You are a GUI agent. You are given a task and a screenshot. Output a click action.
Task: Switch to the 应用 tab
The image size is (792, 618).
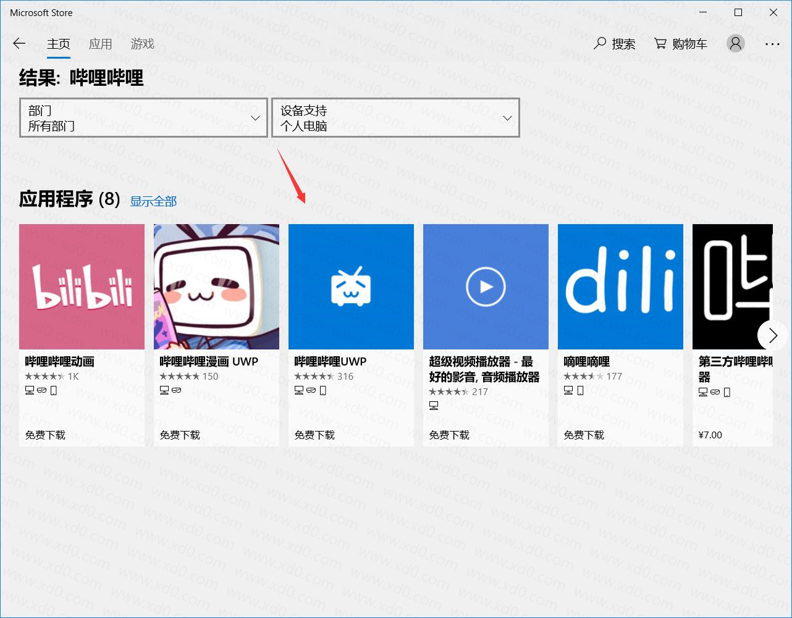tap(101, 44)
